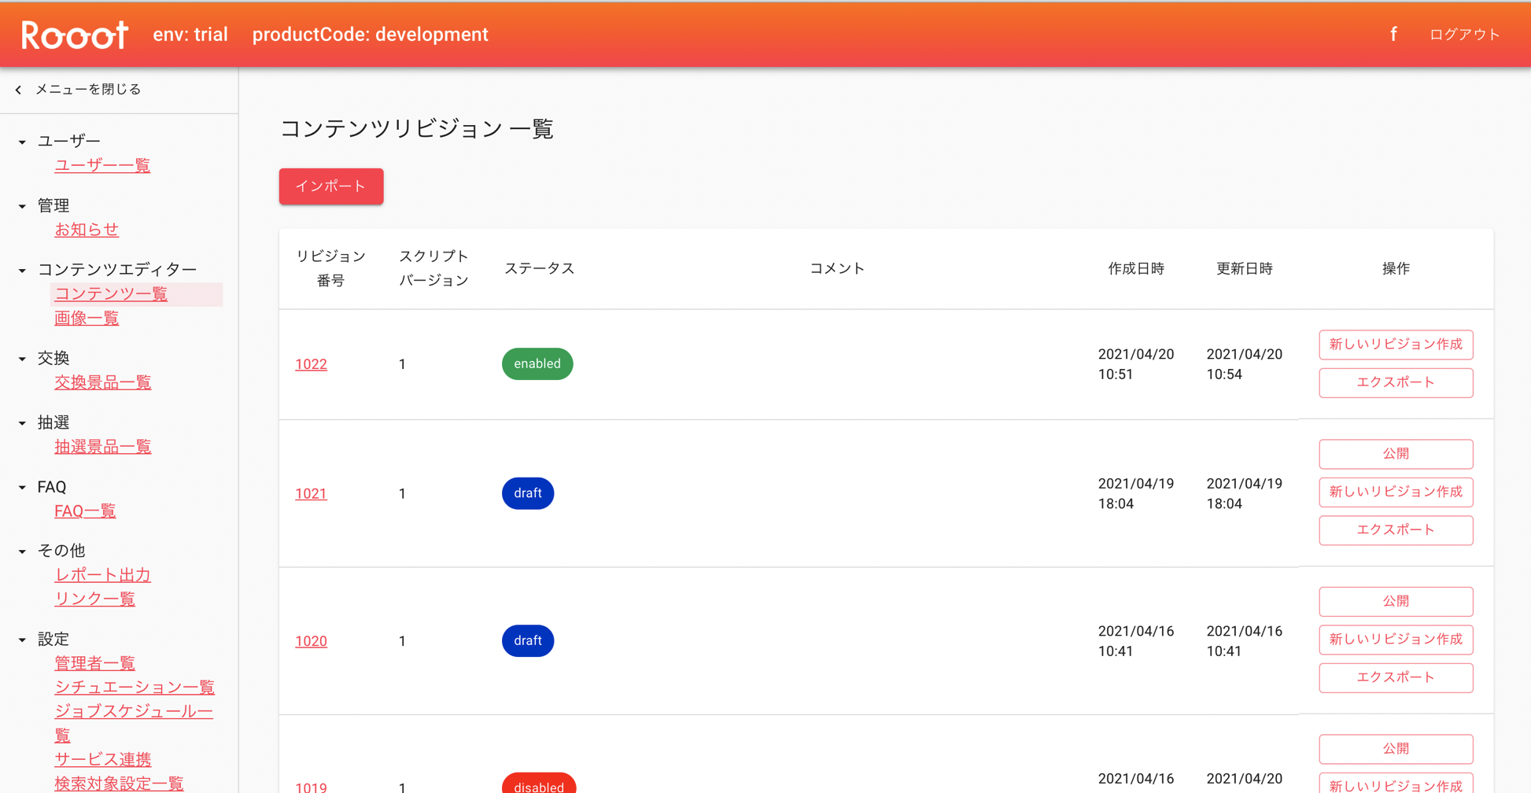Click the Rooot logo
Image resolution: width=1531 pixels, height=793 pixels.
point(74,35)
